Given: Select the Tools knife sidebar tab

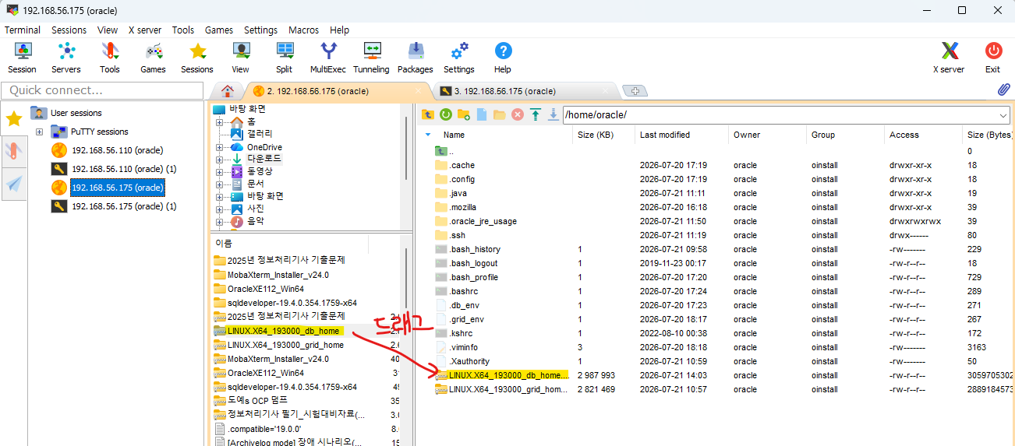Looking at the screenshot, I should pyautogui.click(x=13, y=151).
